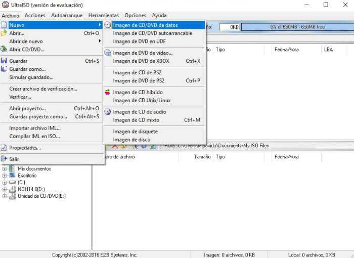The height and width of the screenshot is (258, 354).
Task: Click the 650MB disc capacity bar
Action: [297, 27]
